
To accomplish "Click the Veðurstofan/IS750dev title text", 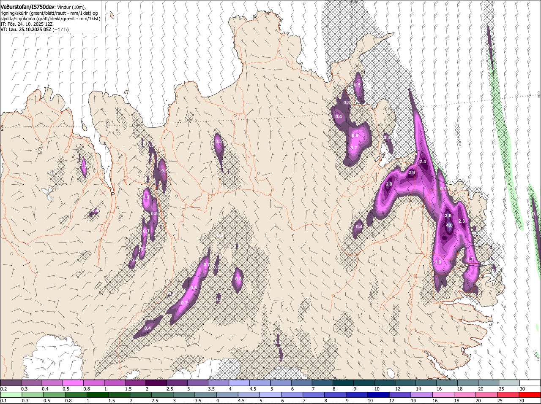I will point(27,7).
